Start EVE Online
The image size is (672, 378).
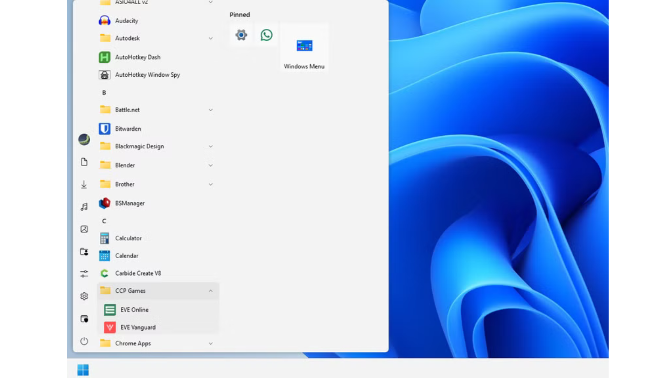134,310
